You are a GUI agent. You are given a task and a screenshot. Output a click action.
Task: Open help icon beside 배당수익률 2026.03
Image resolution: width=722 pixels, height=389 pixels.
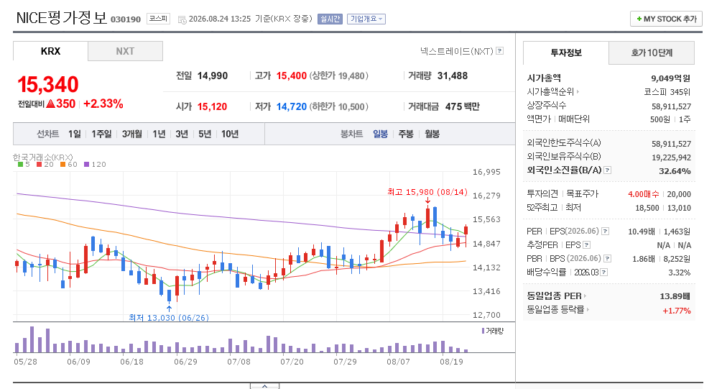[x=604, y=273]
